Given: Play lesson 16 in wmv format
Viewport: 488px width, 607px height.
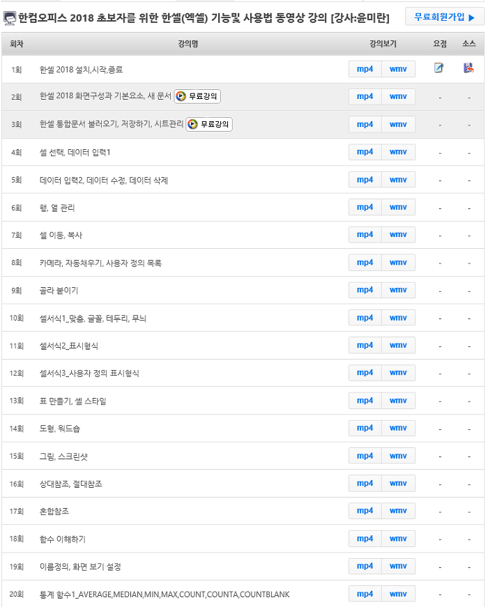Looking at the screenshot, I should click(398, 484).
